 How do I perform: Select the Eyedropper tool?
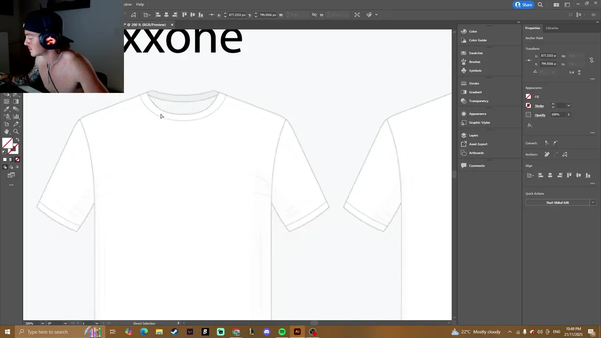coord(6,109)
